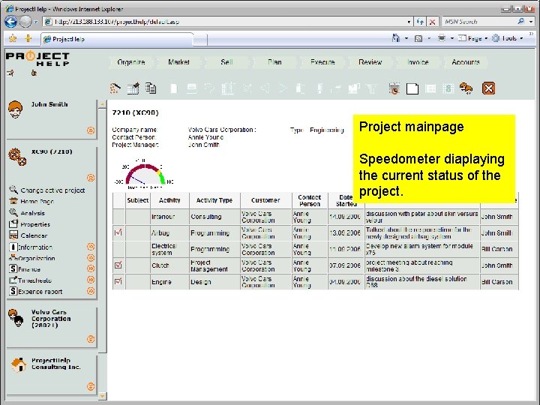The height and width of the screenshot is (405, 540).
Task: Click the ProjectHelp logo
Action: [x=38, y=59]
